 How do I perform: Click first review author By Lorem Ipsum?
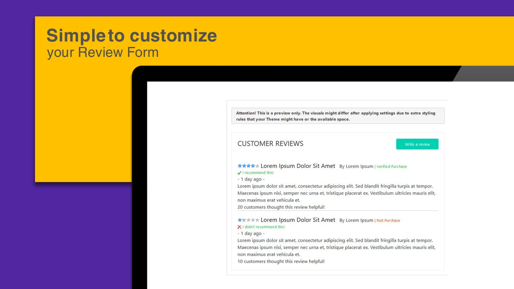(356, 166)
